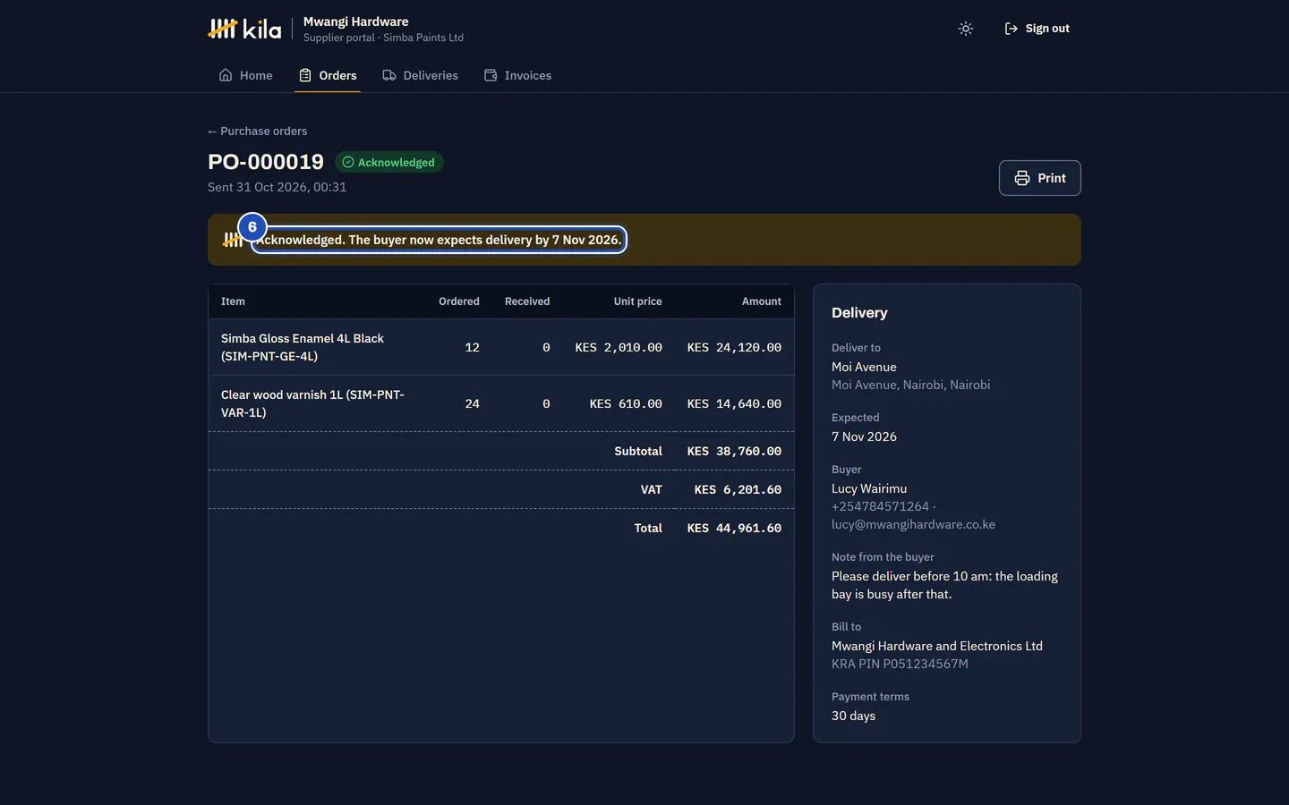This screenshot has height=805, width=1289.
Task: Click the Orders clipboard icon
Action: click(x=305, y=75)
